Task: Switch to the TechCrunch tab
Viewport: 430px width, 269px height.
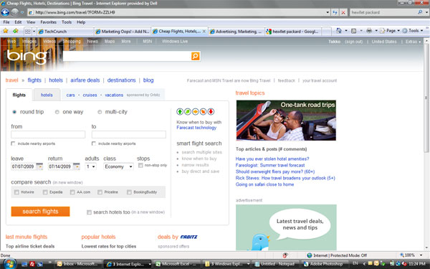Action: 65,32
